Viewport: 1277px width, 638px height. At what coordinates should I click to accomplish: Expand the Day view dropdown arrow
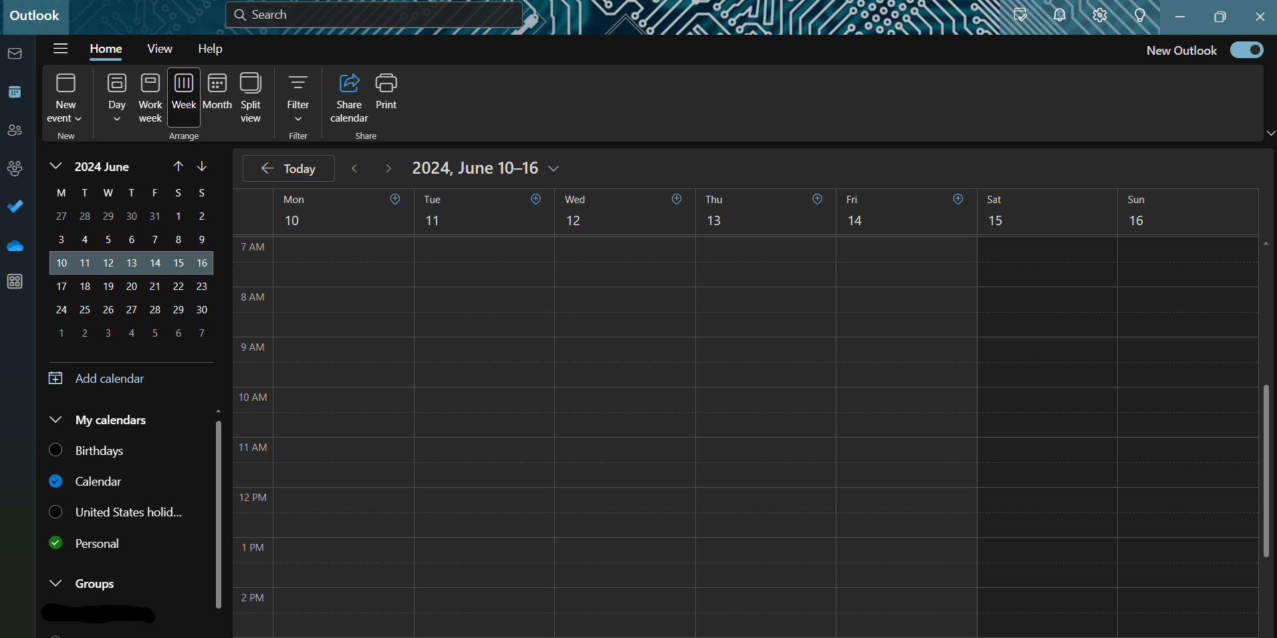click(117, 119)
